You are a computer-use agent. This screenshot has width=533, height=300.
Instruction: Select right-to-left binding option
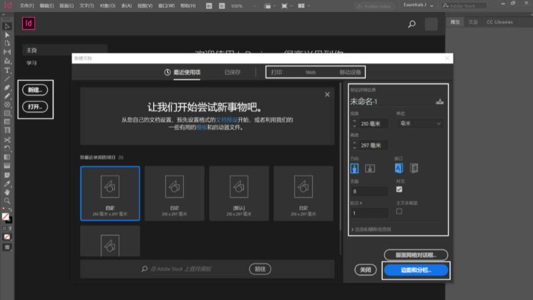click(414, 168)
